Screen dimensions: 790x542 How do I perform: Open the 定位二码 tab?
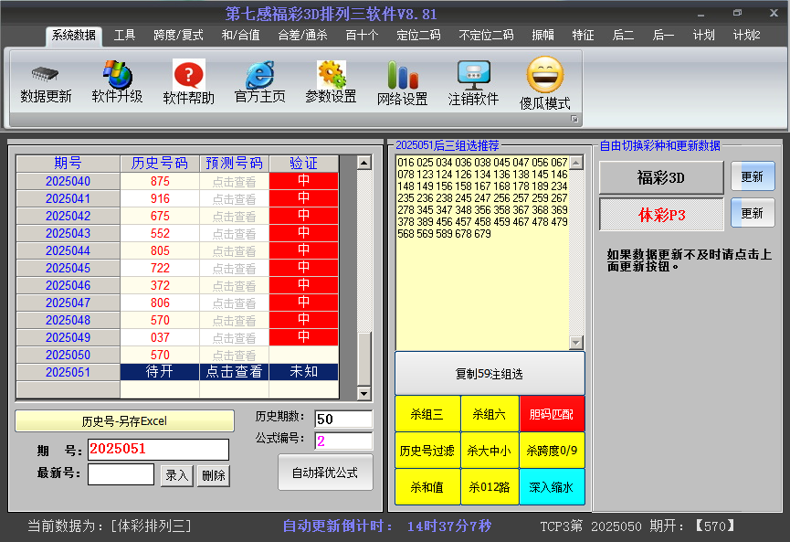[x=418, y=36]
